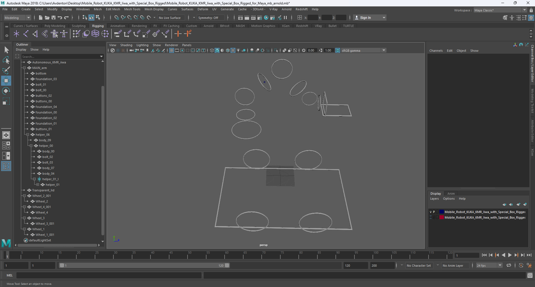Click the range slider end handle near 120

pyautogui.click(x=227, y=265)
